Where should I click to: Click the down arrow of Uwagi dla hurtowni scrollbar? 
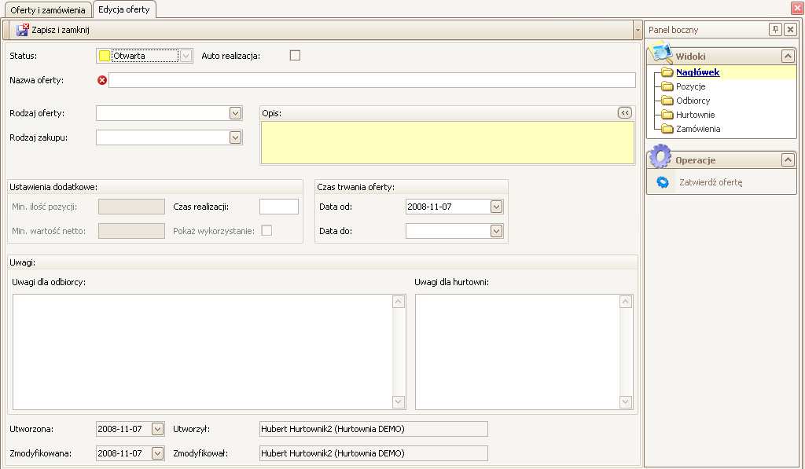pyautogui.click(x=625, y=401)
